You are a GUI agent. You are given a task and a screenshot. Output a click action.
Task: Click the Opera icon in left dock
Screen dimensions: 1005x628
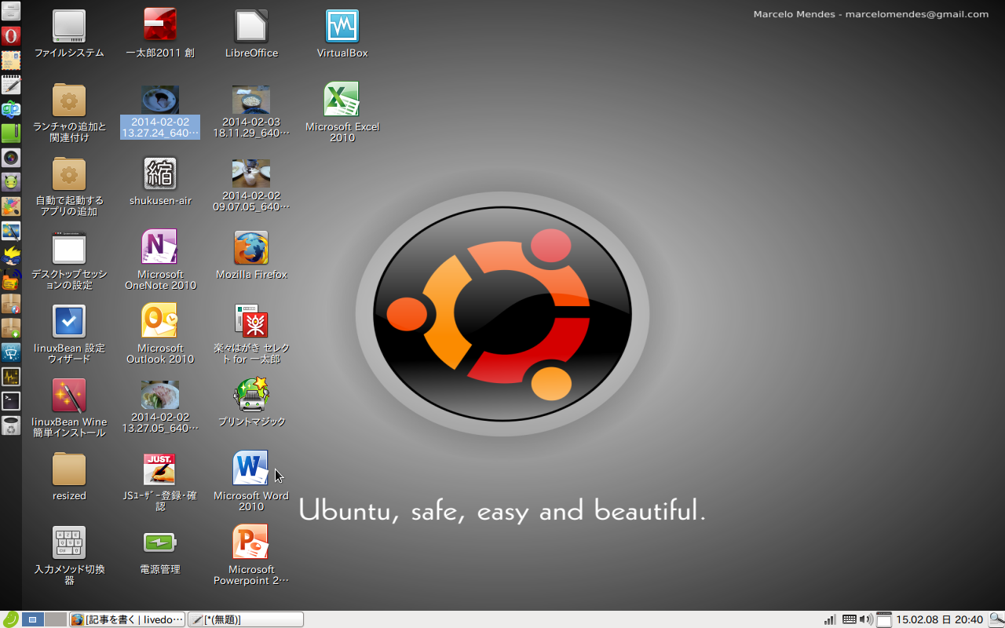point(11,36)
